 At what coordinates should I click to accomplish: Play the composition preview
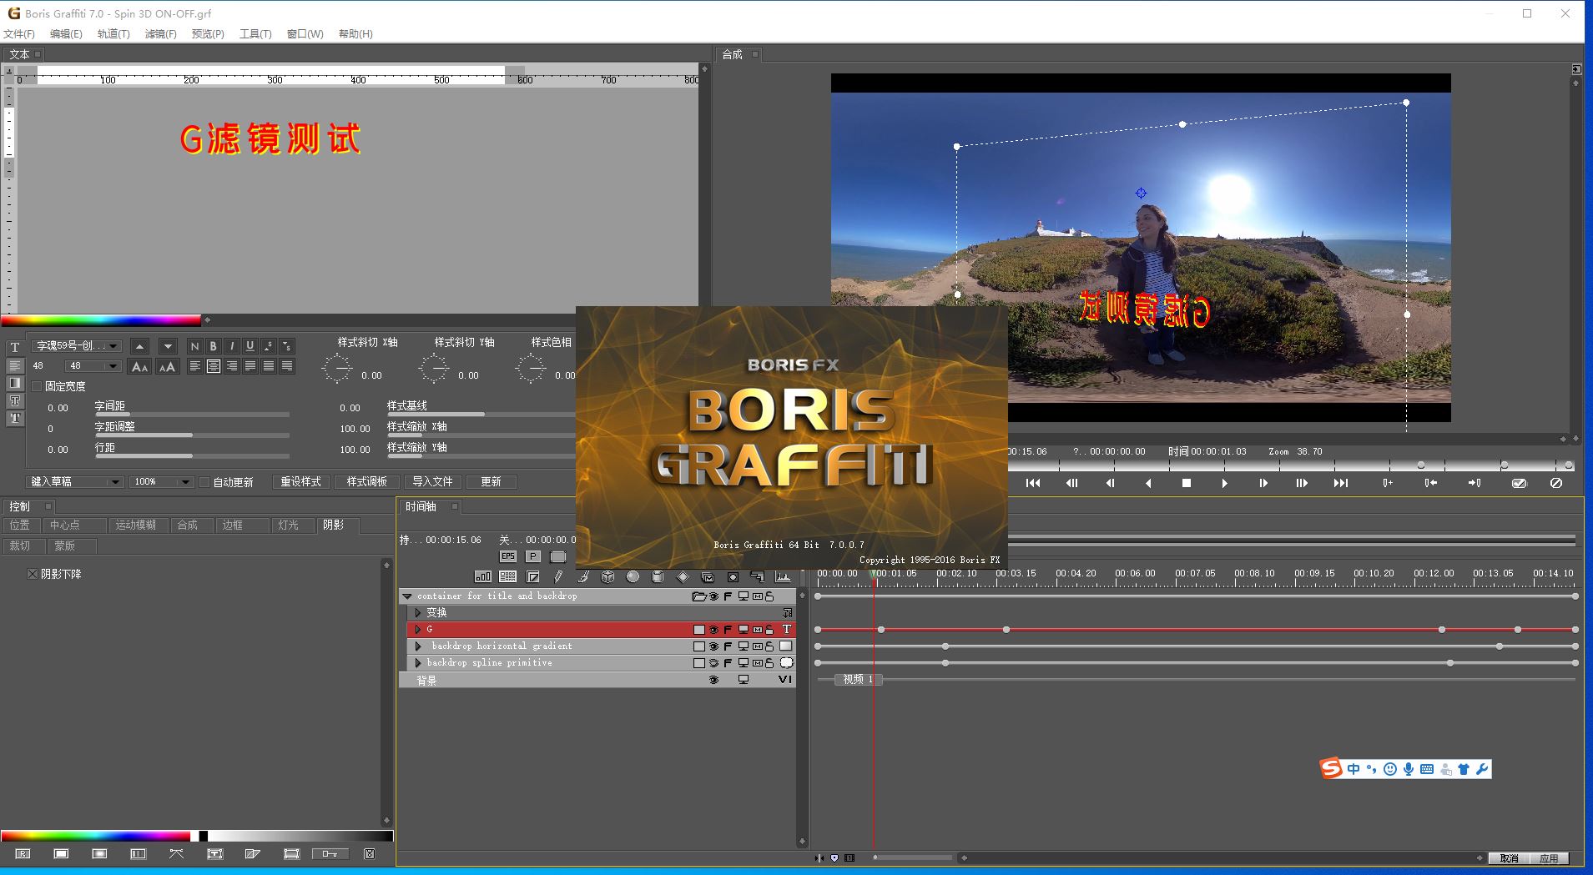click(1224, 483)
